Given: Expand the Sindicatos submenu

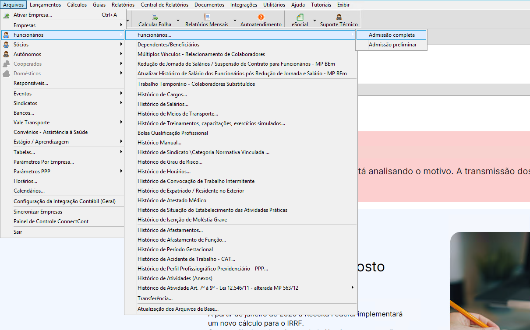Looking at the screenshot, I should (x=121, y=103).
